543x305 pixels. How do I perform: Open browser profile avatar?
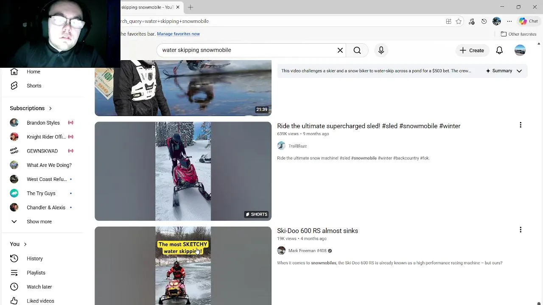(x=497, y=21)
